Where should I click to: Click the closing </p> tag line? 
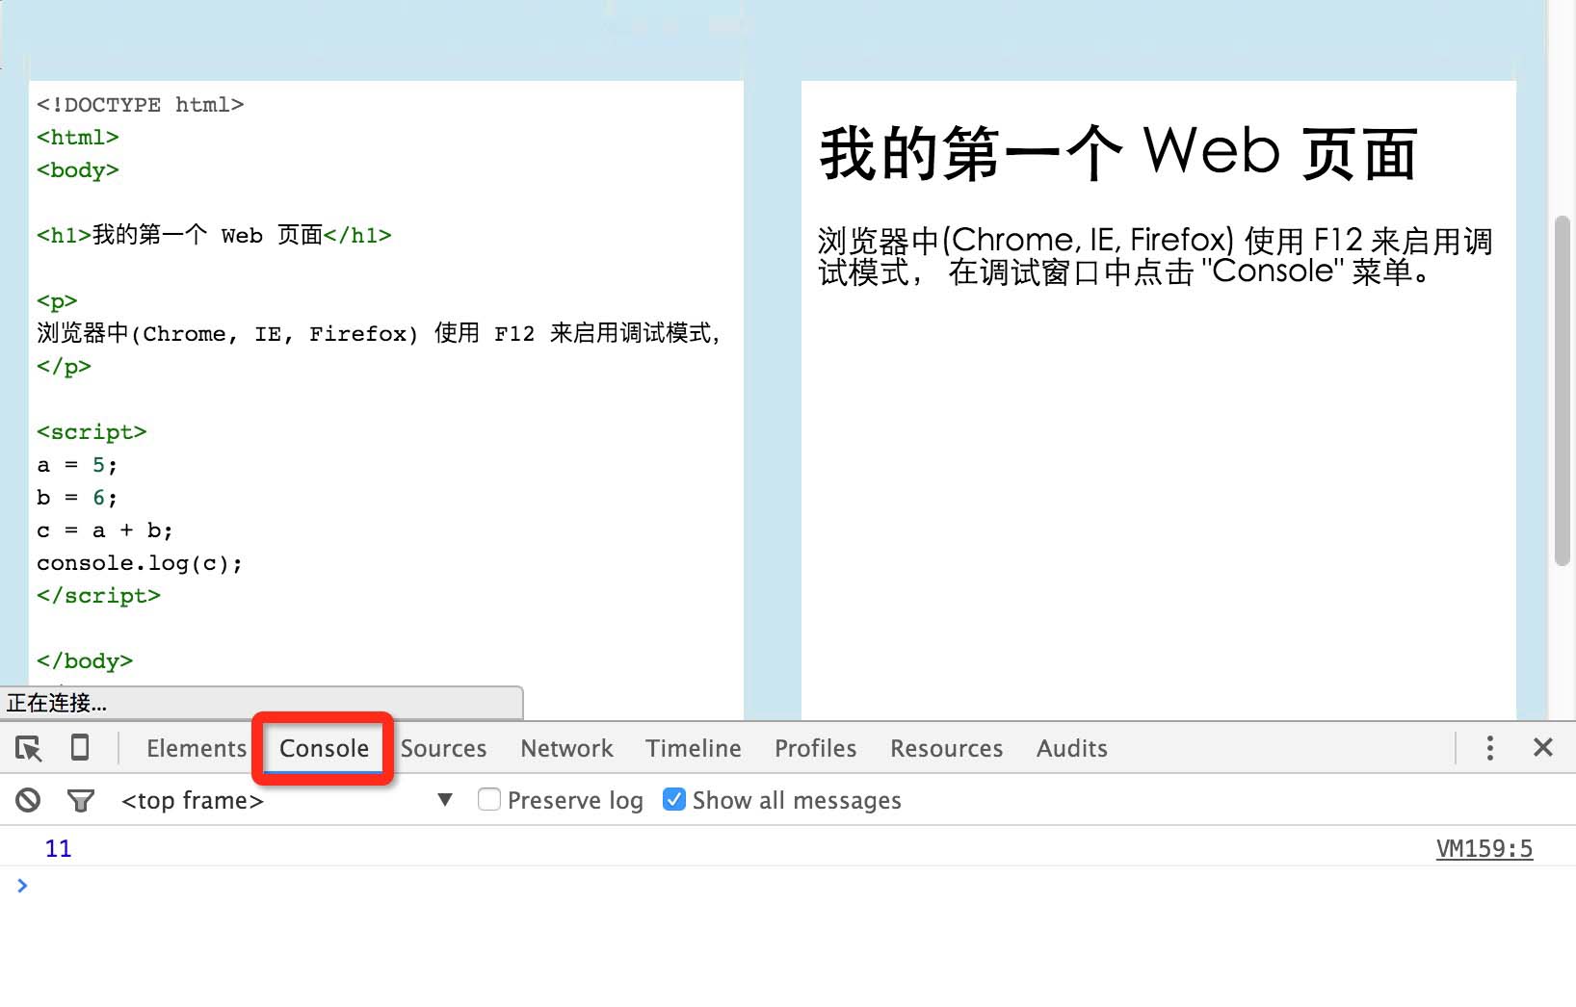(x=64, y=367)
